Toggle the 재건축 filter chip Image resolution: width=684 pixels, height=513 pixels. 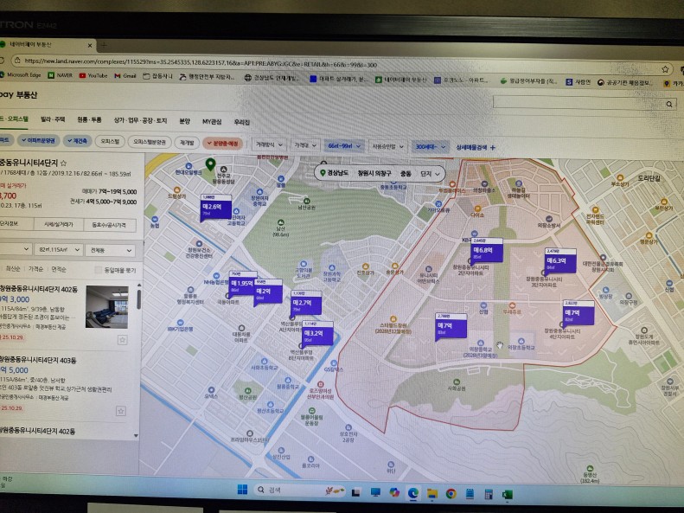77,141
